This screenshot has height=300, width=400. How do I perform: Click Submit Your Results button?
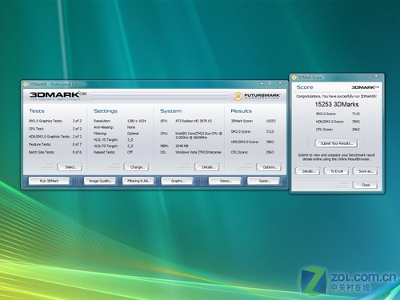(337, 143)
